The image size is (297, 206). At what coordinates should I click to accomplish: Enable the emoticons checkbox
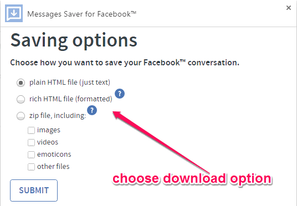click(x=31, y=154)
